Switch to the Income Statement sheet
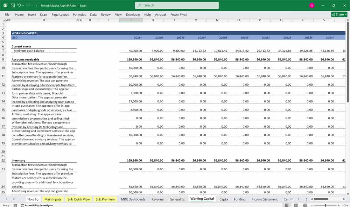350x207 pixels. [264, 199]
